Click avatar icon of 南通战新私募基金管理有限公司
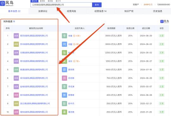Viewport: 171px width, 116px height. 16,70
